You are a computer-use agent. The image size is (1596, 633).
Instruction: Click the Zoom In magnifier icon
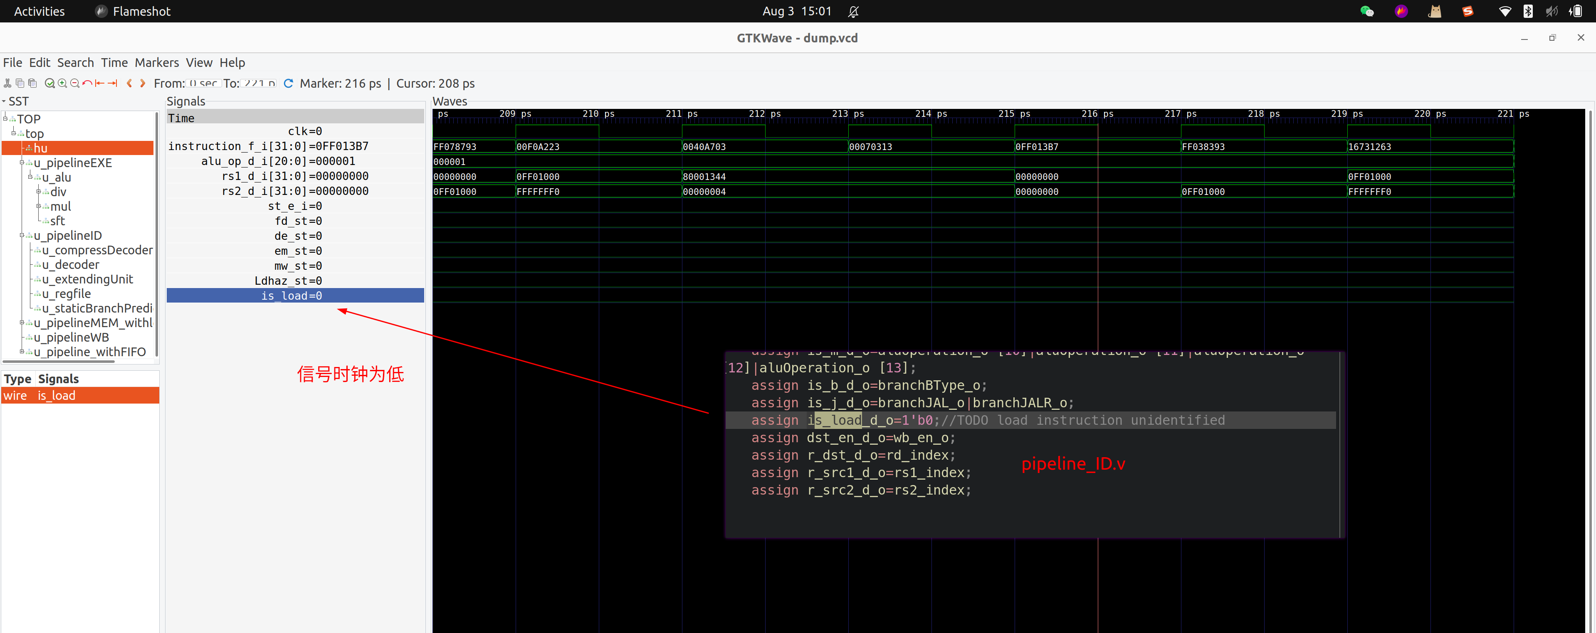click(62, 83)
